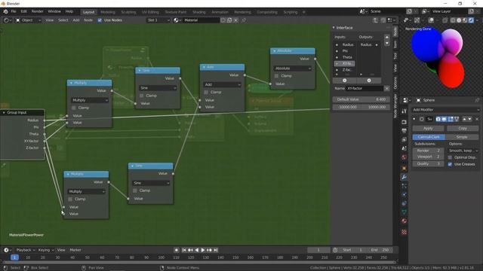The width and height of the screenshot is (483, 271).
Task: Adjust the Quality value field
Action: 428,164
